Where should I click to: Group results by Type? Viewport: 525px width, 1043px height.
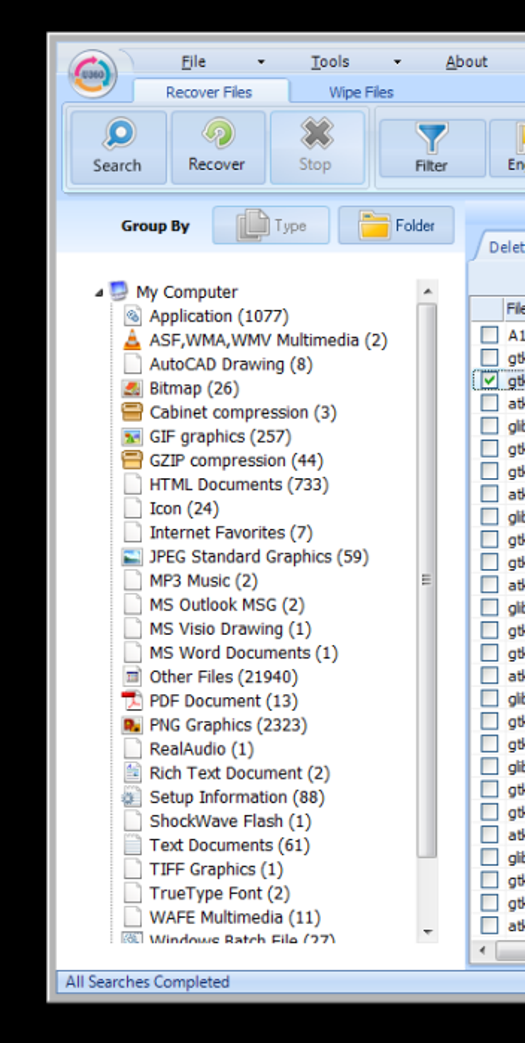pos(271,225)
